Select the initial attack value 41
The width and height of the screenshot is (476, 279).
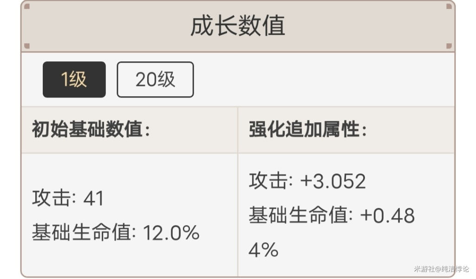[93, 198]
